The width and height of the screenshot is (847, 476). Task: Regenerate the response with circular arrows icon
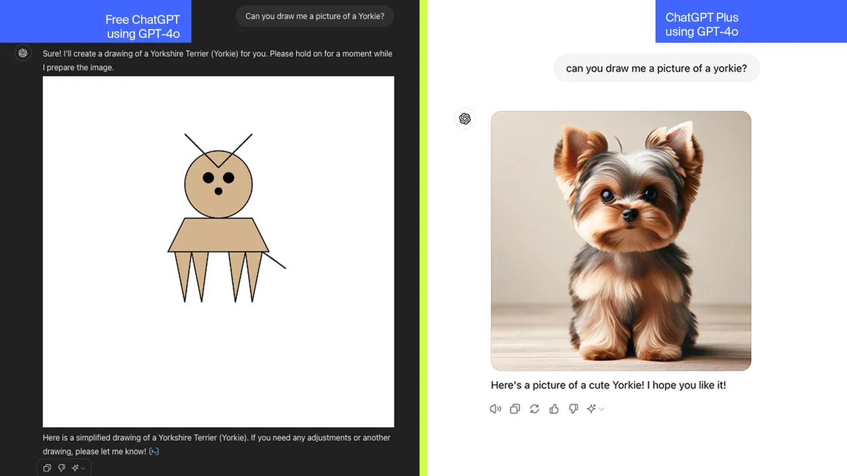(535, 409)
